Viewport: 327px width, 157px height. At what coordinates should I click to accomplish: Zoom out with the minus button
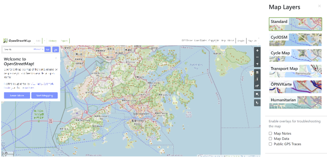(x=257, y=57)
